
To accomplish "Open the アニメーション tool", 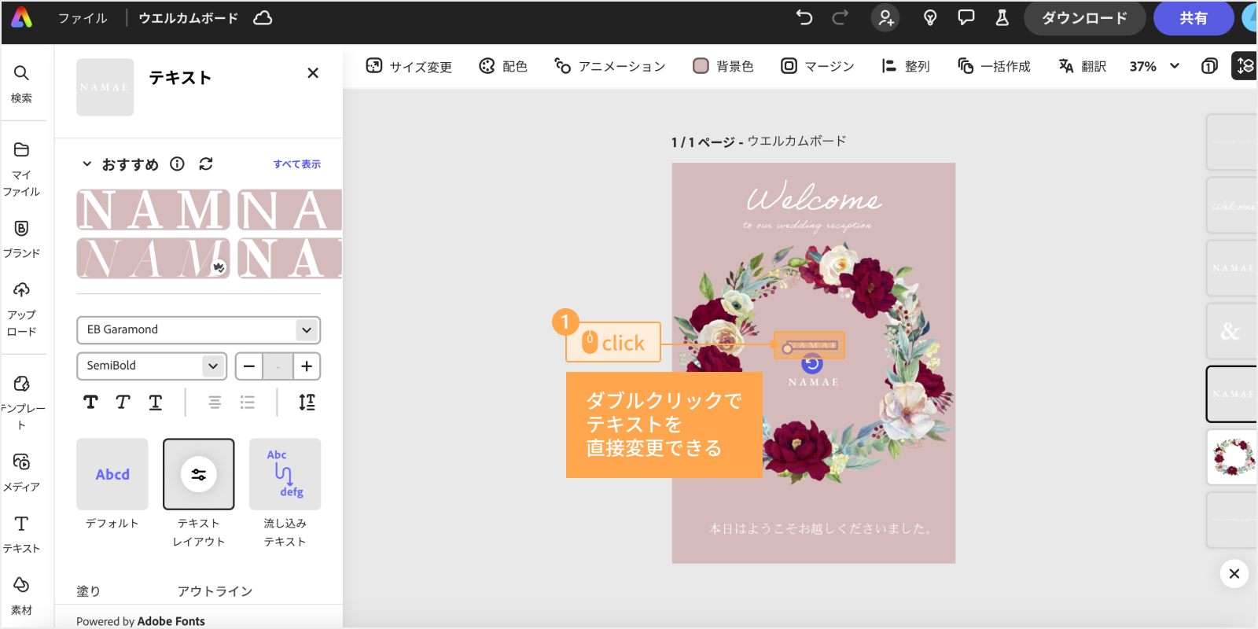I will (x=610, y=67).
